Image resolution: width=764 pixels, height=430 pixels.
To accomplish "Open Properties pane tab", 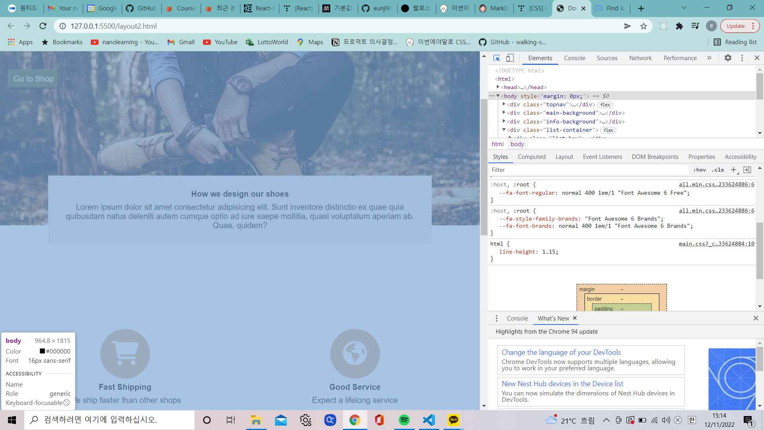I will (702, 157).
